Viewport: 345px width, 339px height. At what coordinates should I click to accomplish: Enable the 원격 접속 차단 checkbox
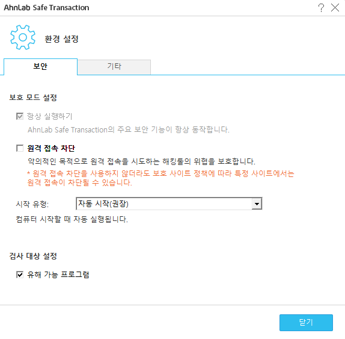pyautogui.click(x=20, y=148)
